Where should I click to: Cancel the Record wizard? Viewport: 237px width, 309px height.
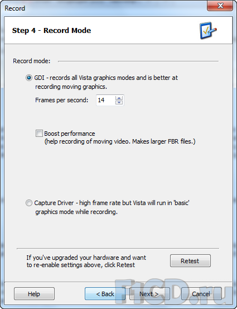201,293
